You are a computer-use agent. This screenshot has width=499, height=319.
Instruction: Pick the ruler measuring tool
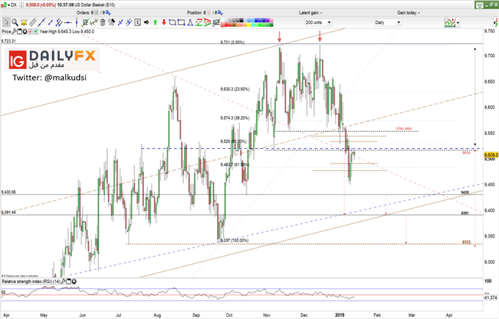33,23
